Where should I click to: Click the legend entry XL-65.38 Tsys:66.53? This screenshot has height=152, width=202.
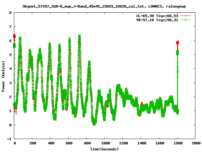[157, 16]
